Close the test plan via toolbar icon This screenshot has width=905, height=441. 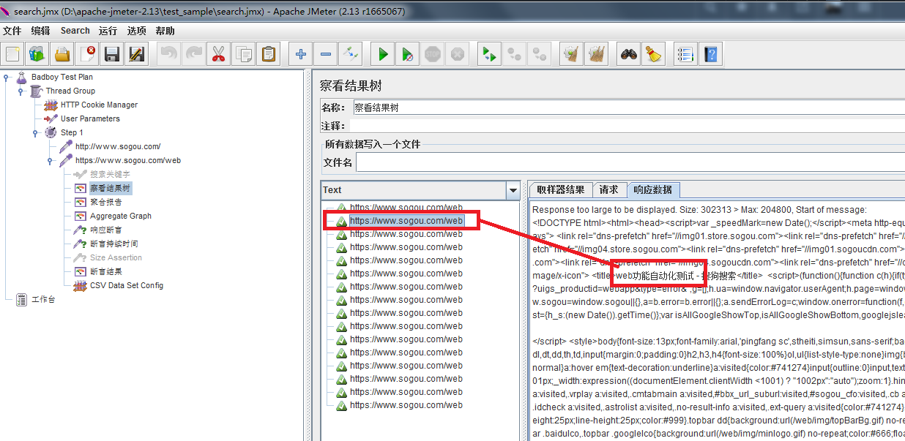(87, 54)
